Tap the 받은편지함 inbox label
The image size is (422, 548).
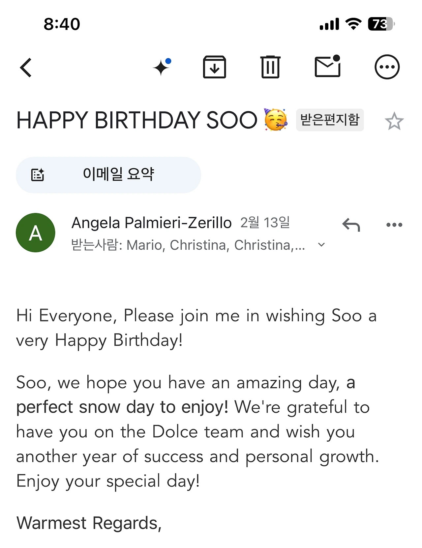[330, 120]
